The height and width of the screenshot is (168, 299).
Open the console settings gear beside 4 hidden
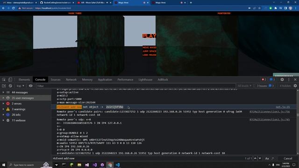pyautogui.click(x=295, y=86)
